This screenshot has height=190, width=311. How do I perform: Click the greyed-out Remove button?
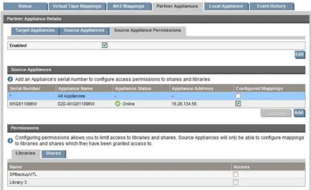pyautogui.click(x=276, y=113)
